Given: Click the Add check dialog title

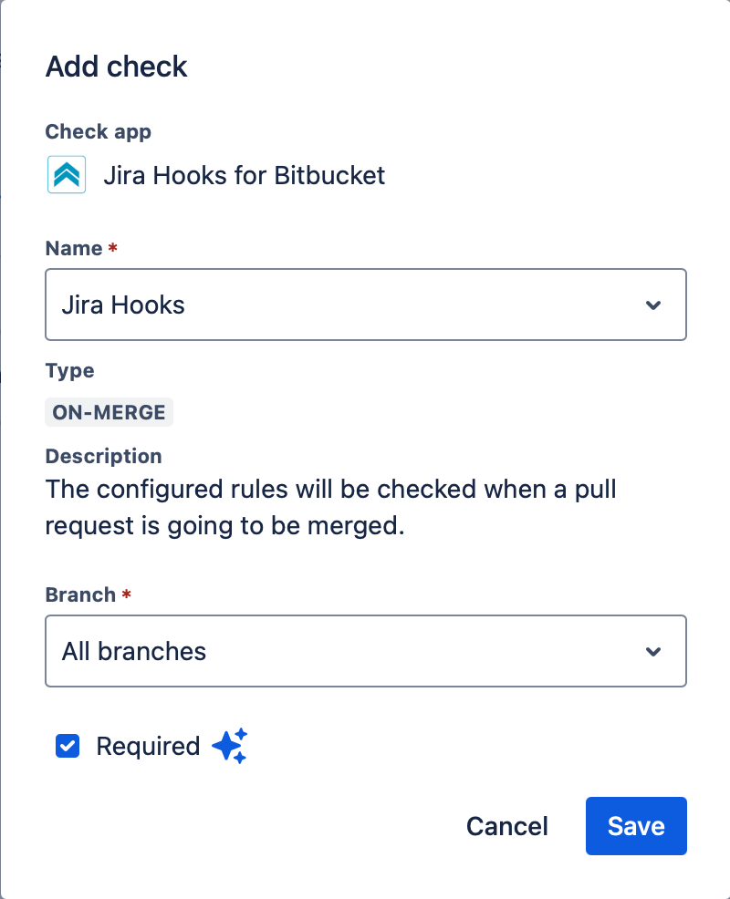Looking at the screenshot, I should coord(116,66).
